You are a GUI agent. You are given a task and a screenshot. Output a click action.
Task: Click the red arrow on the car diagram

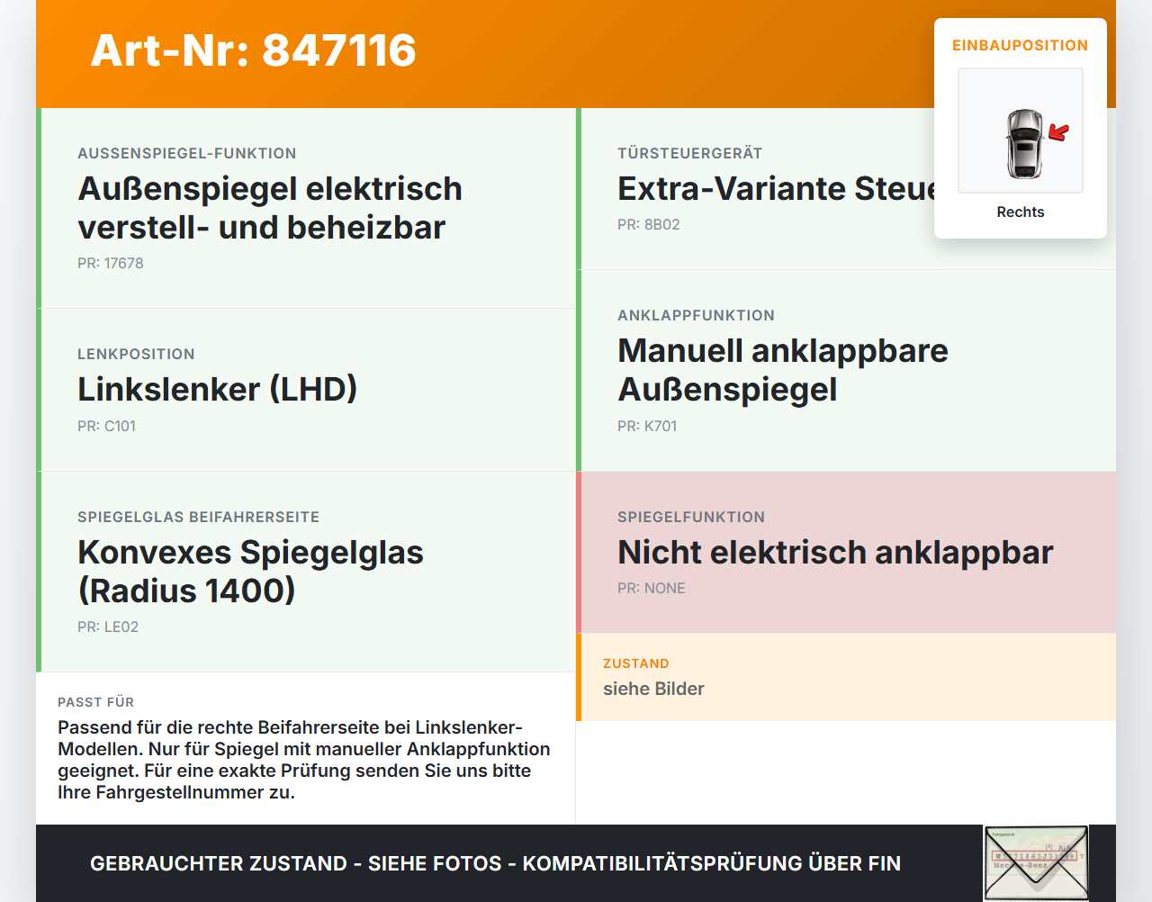pos(1058,133)
